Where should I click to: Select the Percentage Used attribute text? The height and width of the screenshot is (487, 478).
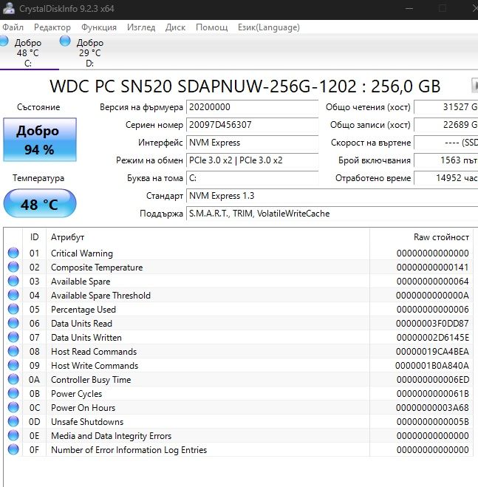83,310
